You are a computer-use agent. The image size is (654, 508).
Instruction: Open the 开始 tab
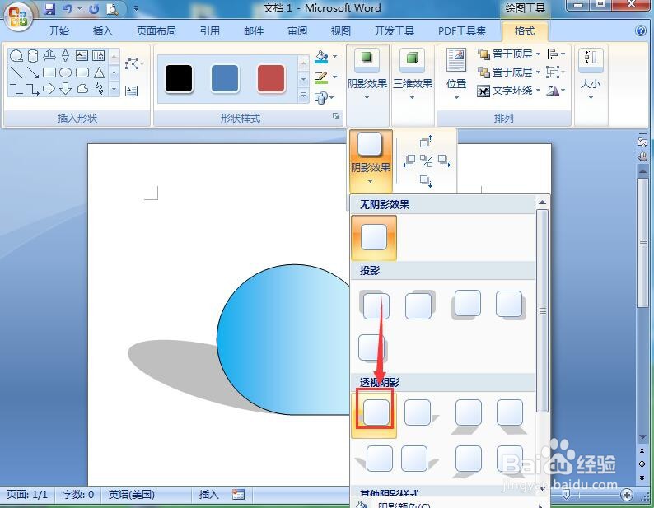pyautogui.click(x=59, y=30)
